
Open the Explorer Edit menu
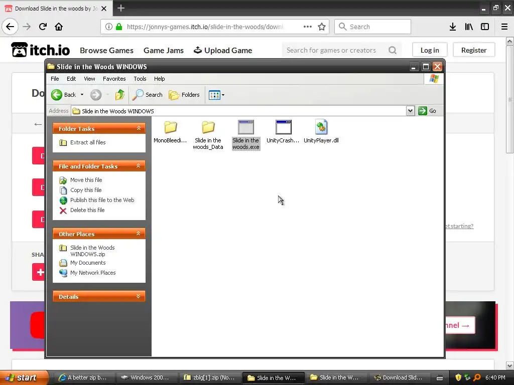71,79
